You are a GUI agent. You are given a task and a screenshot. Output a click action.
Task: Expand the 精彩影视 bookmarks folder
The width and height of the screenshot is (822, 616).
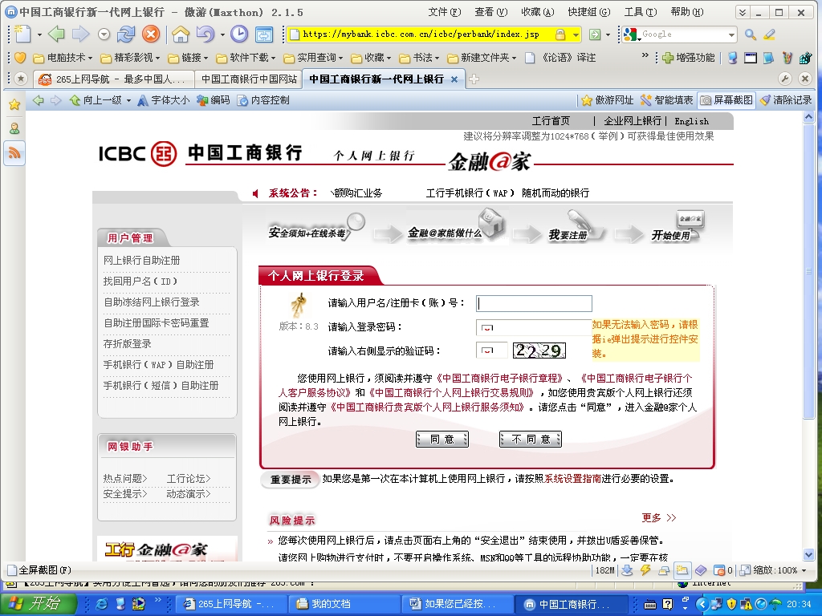point(130,58)
